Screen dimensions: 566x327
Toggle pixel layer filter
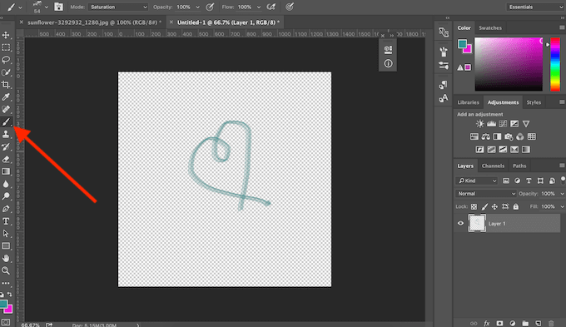point(506,181)
